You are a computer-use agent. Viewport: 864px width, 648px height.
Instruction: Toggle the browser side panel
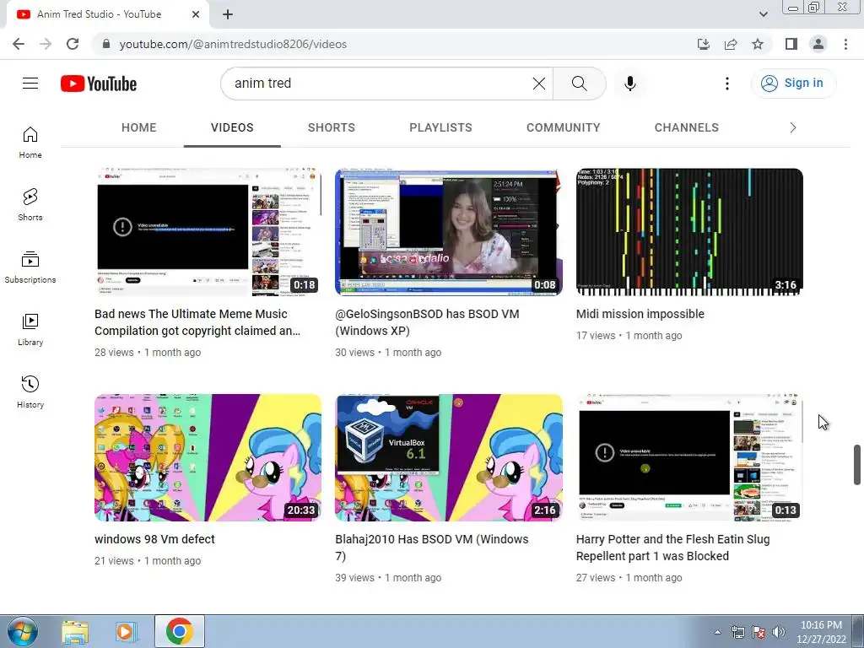(x=791, y=44)
